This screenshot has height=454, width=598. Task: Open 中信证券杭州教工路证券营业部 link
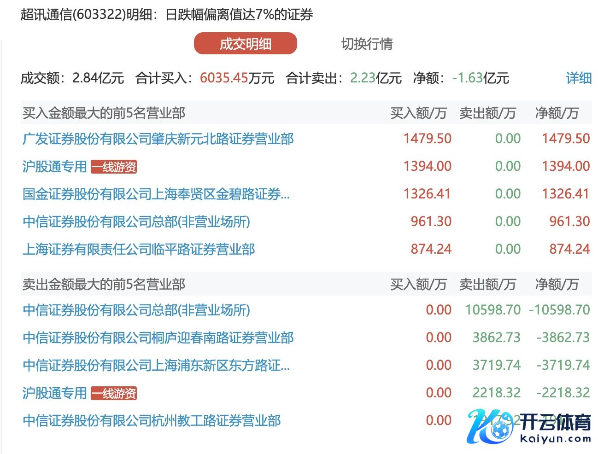click(x=152, y=420)
